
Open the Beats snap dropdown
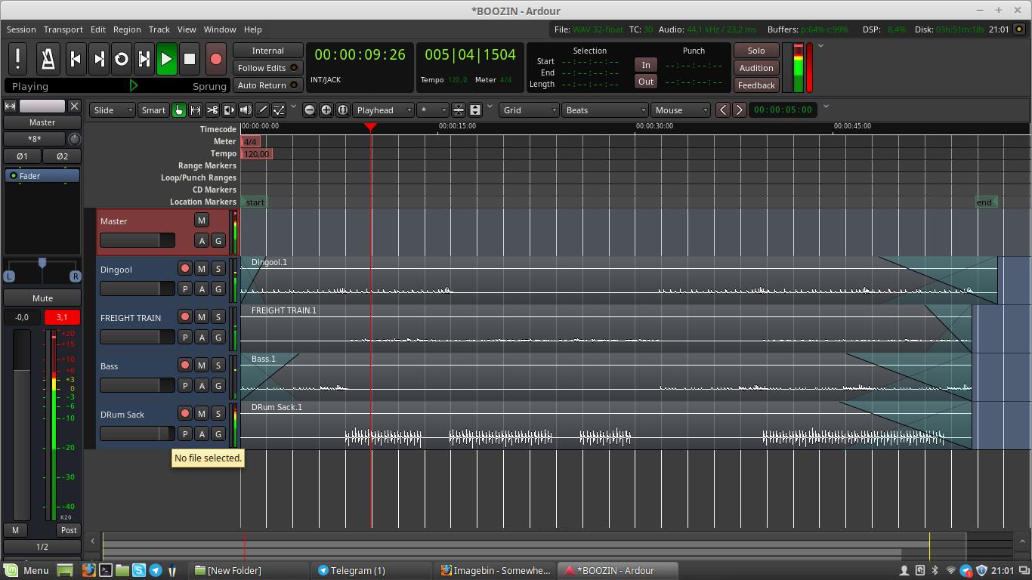[x=604, y=110]
